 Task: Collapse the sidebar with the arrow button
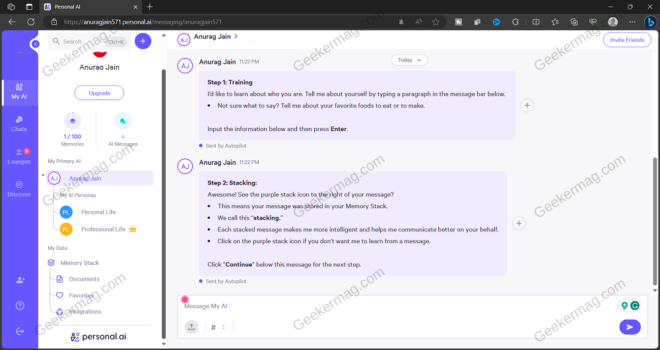point(36,44)
